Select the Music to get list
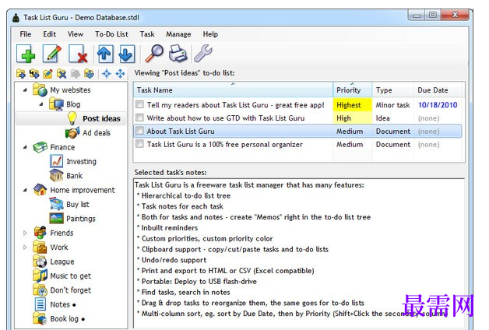 (71, 276)
